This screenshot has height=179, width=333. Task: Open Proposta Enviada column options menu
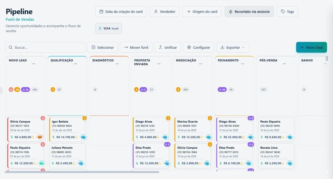click(159, 64)
